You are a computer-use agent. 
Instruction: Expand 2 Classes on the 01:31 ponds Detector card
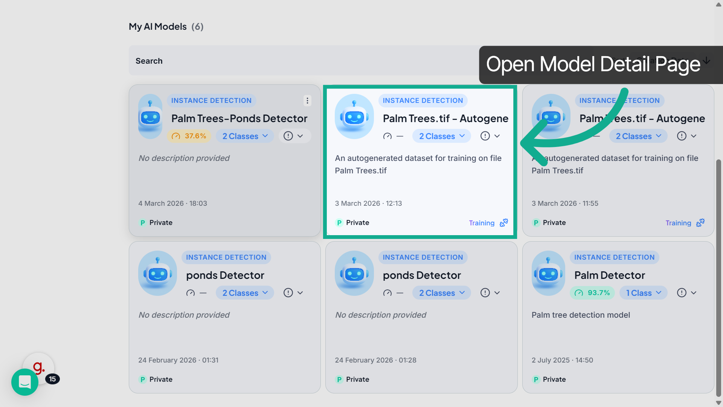click(x=245, y=293)
